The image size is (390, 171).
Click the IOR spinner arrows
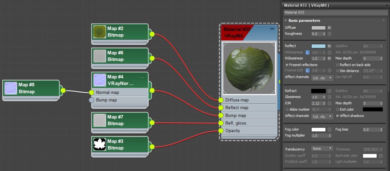[324, 103]
